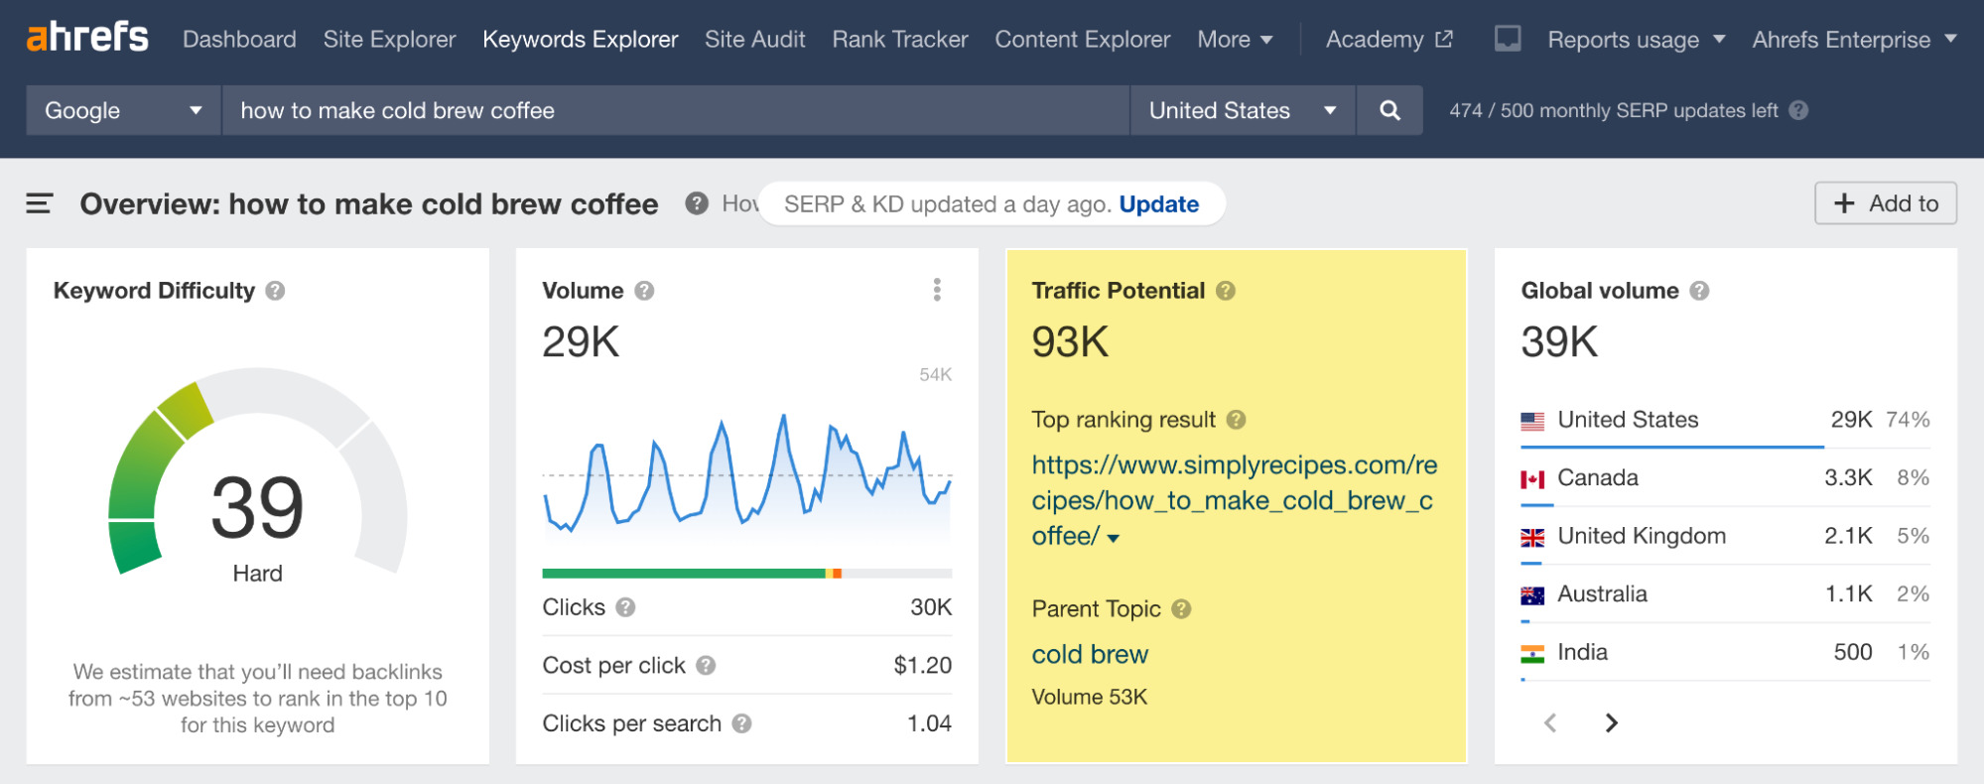The image size is (1984, 784).
Task: Go to Site Explorer
Action: tap(389, 40)
